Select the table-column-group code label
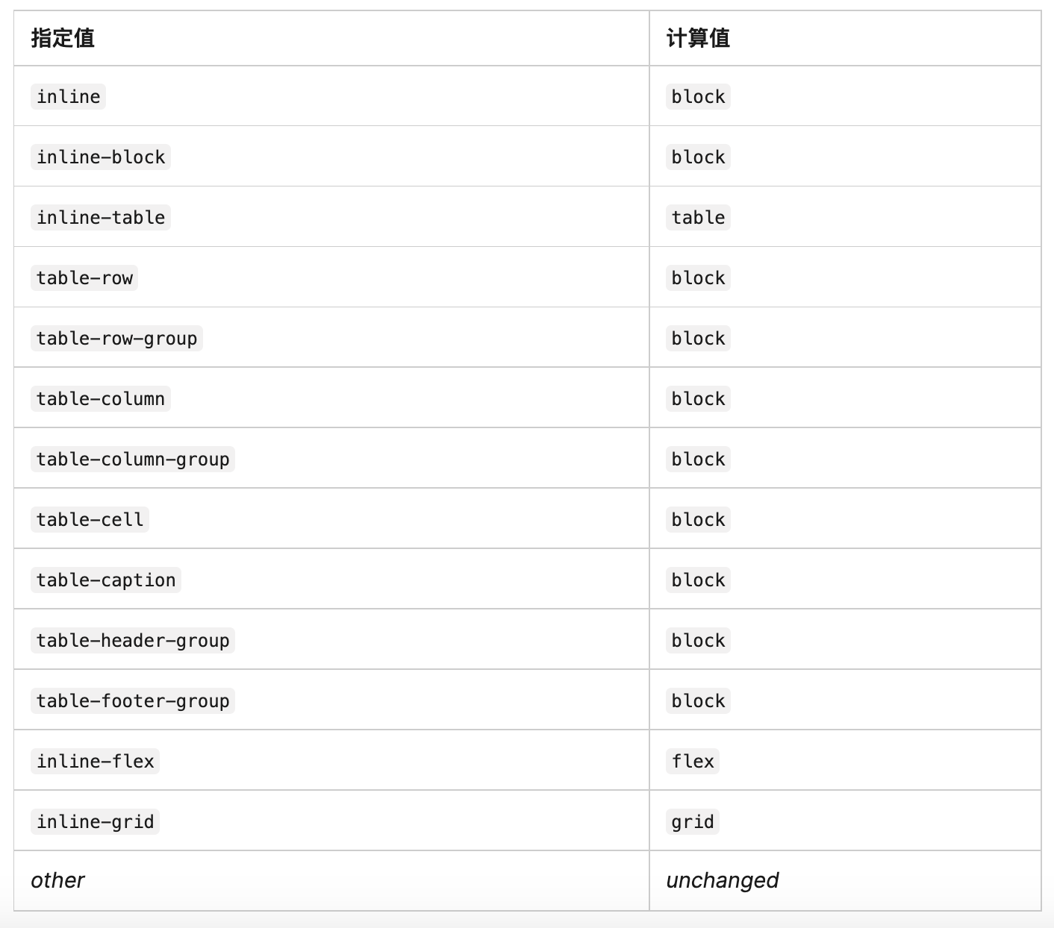Screen dimensions: 1054x928 133,460
